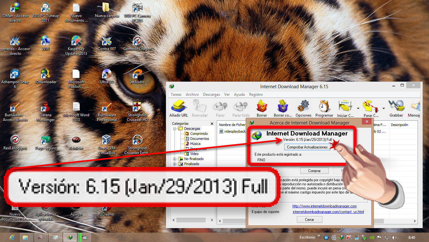Click the taskbar clock showing 8:40

pyautogui.click(x=412, y=237)
